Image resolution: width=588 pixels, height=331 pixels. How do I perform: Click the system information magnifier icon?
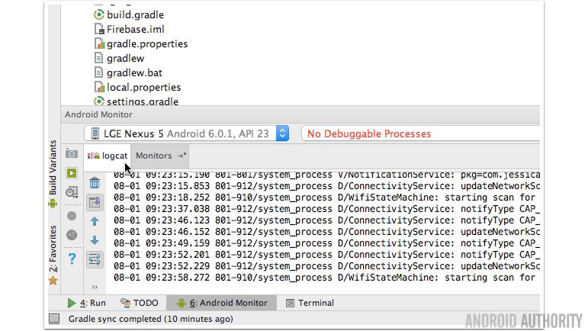(72, 192)
